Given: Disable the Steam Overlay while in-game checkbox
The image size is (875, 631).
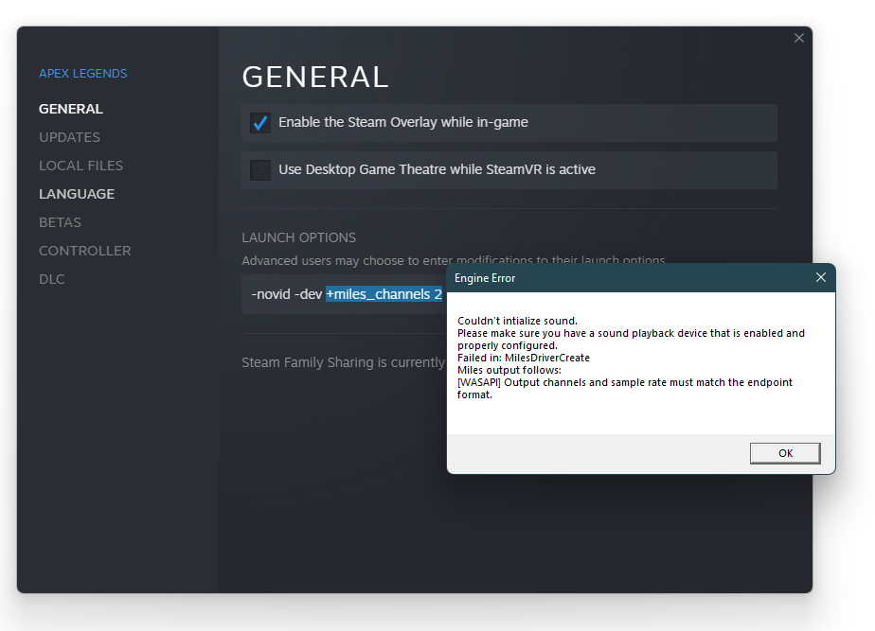Looking at the screenshot, I should pyautogui.click(x=260, y=123).
